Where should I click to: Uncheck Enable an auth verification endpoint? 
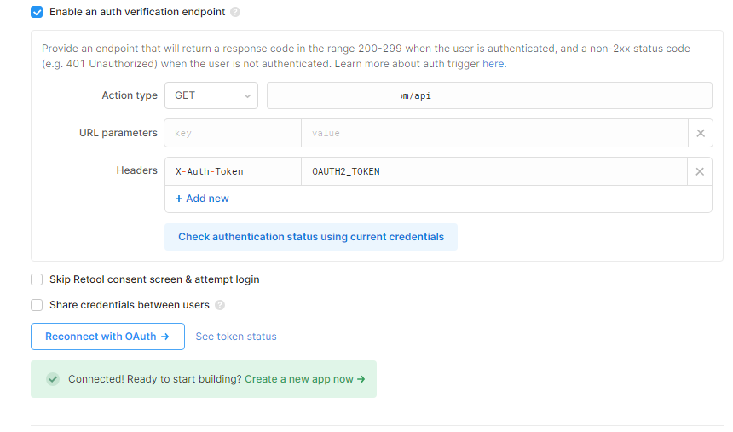(37, 12)
